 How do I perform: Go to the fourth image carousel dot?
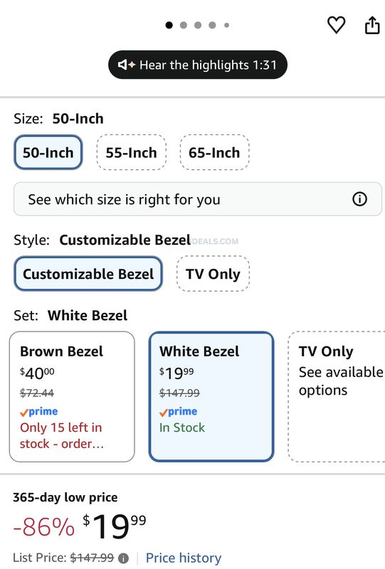(212, 25)
